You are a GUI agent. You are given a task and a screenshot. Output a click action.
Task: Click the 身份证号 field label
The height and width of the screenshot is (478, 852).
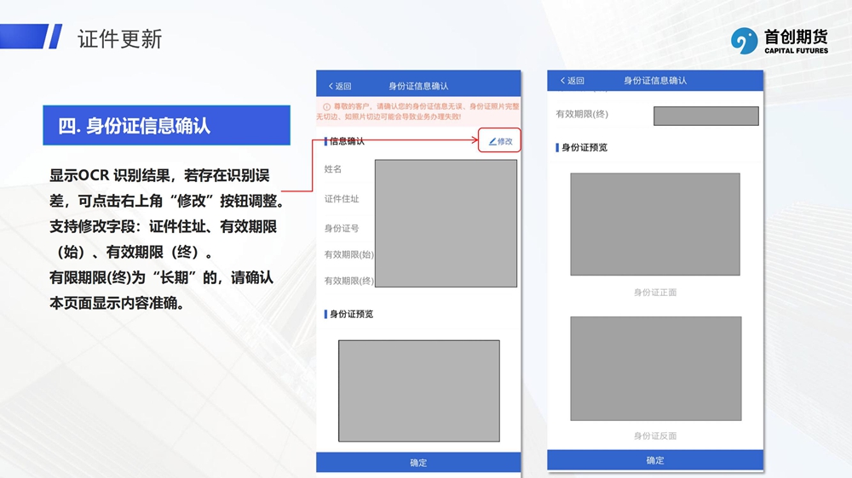coord(342,228)
